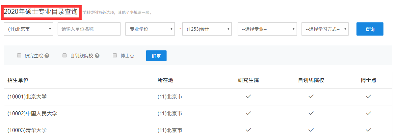The height and width of the screenshot is (137, 394).
Task: Click 自划线院校 checkmark in 清华大学 row
Action: click(311, 130)
